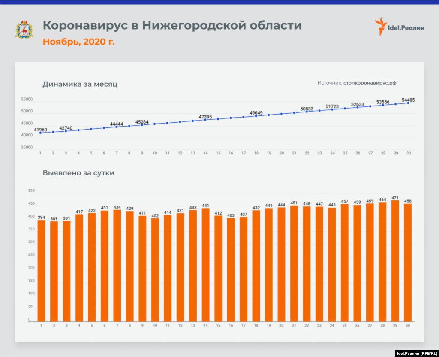Screen dimensions: 439x357
Task: Click the main title "Коронавирус в Нижегородской области"
Action: (x=172, y=26)
